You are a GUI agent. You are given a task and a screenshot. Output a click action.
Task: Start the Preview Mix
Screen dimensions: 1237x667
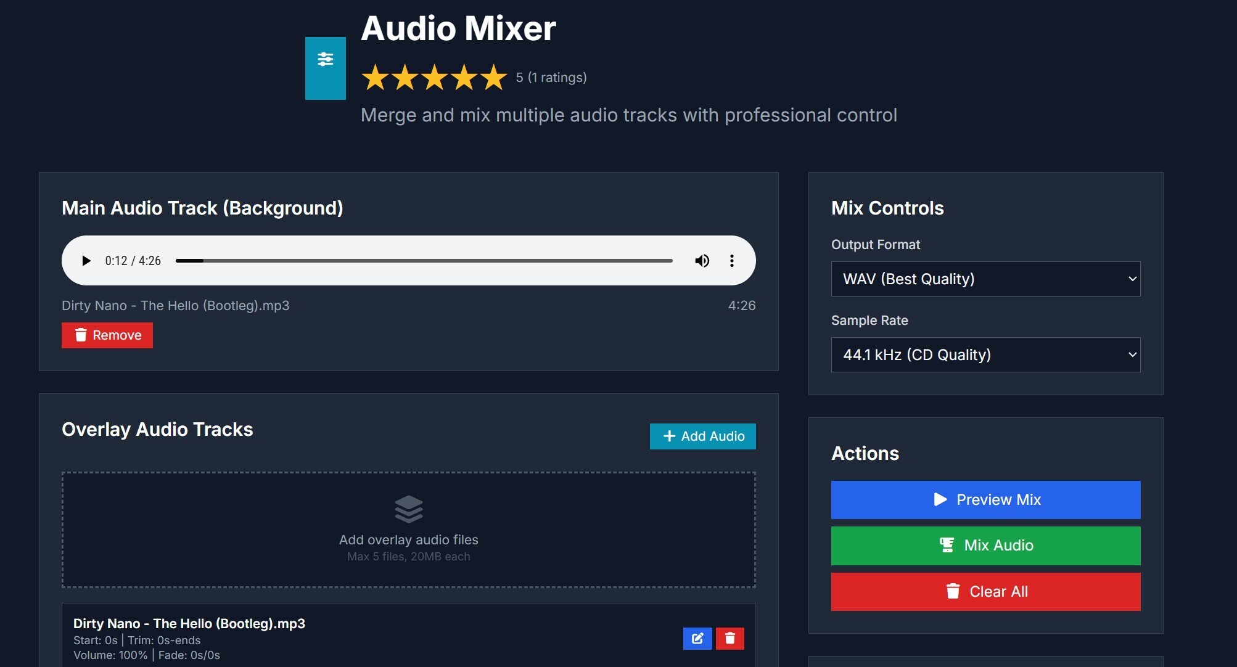coord(985,500)
